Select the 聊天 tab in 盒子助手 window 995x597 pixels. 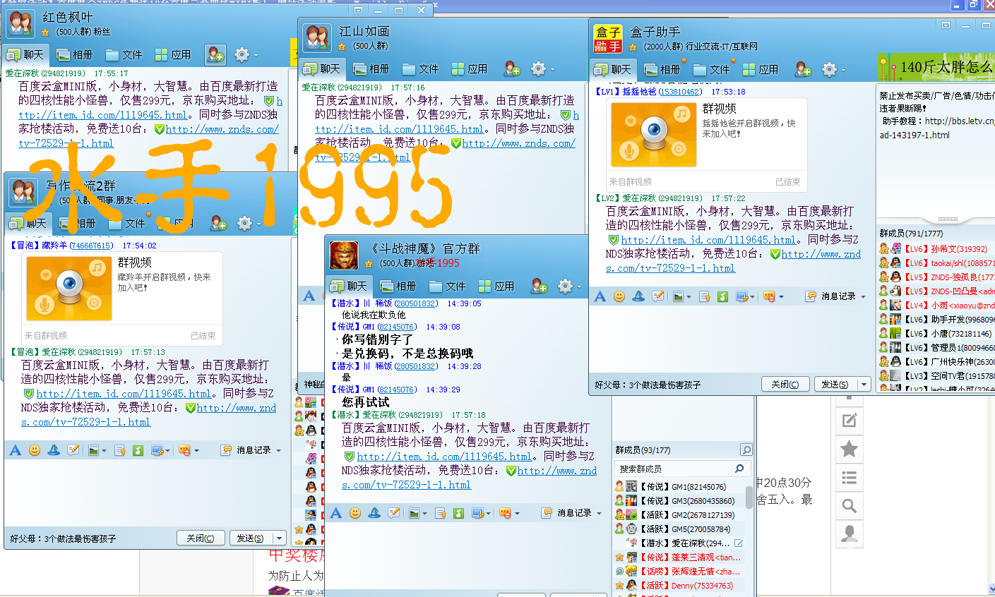(x=613, y=69)
